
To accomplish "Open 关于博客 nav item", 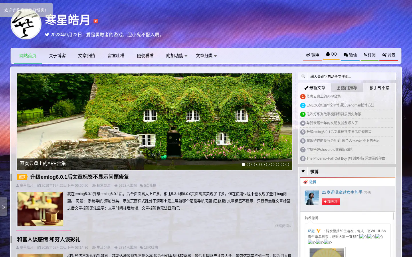I will click(x=57, y=56).
